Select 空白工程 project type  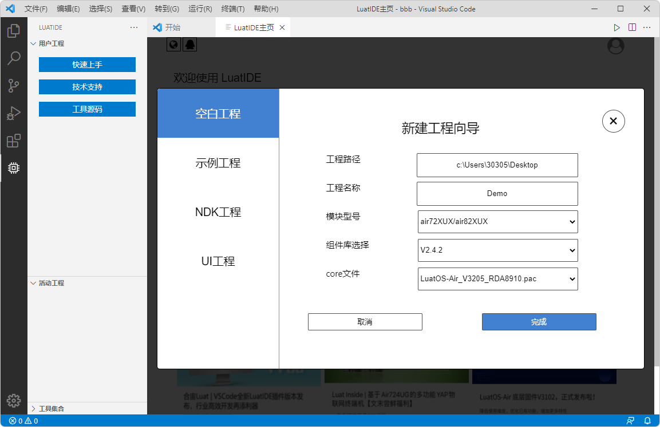tap(218, 114)
